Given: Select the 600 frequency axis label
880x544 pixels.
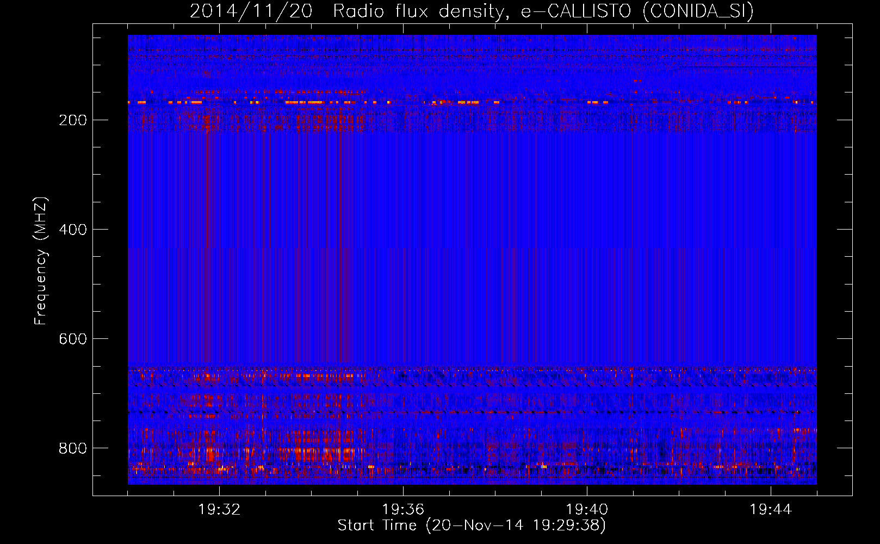Looking at the screenshot, I should pos(73,339).
